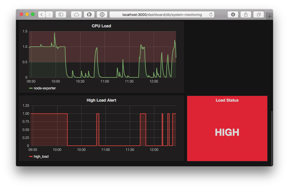Click 11:00 label on CPU Load axis
289x189 pixels.
(x=105, y=81)
